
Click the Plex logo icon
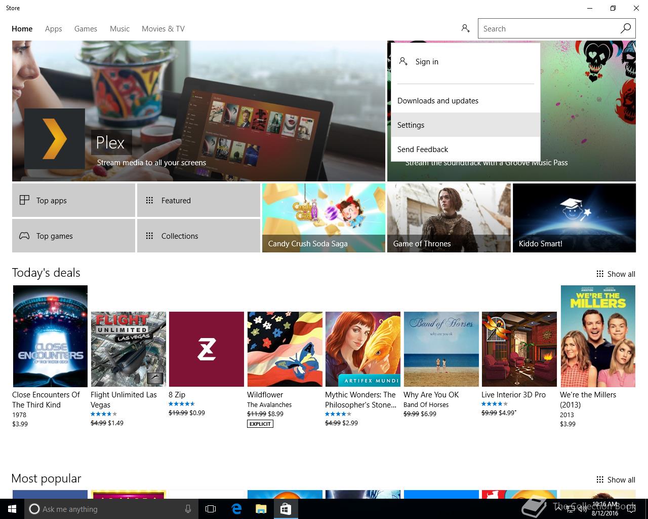point(55,139)
